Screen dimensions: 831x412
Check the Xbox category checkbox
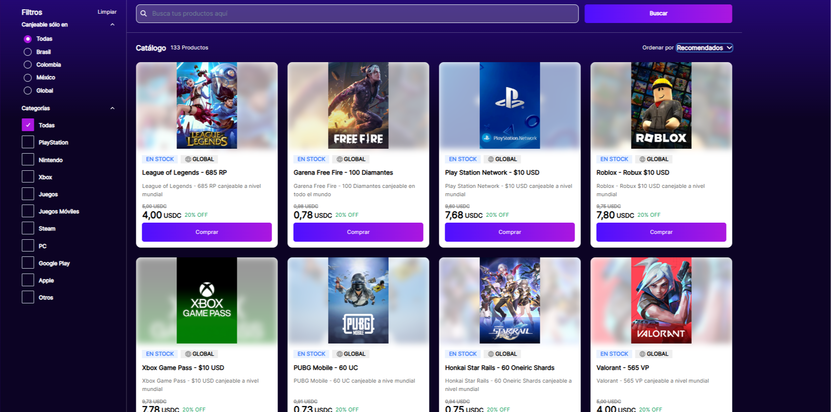[x=28, y=177]
